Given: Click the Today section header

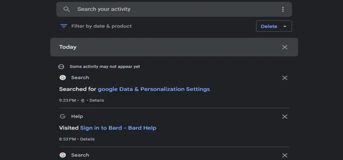Looking at the screenshot, I should coord(68,47).
